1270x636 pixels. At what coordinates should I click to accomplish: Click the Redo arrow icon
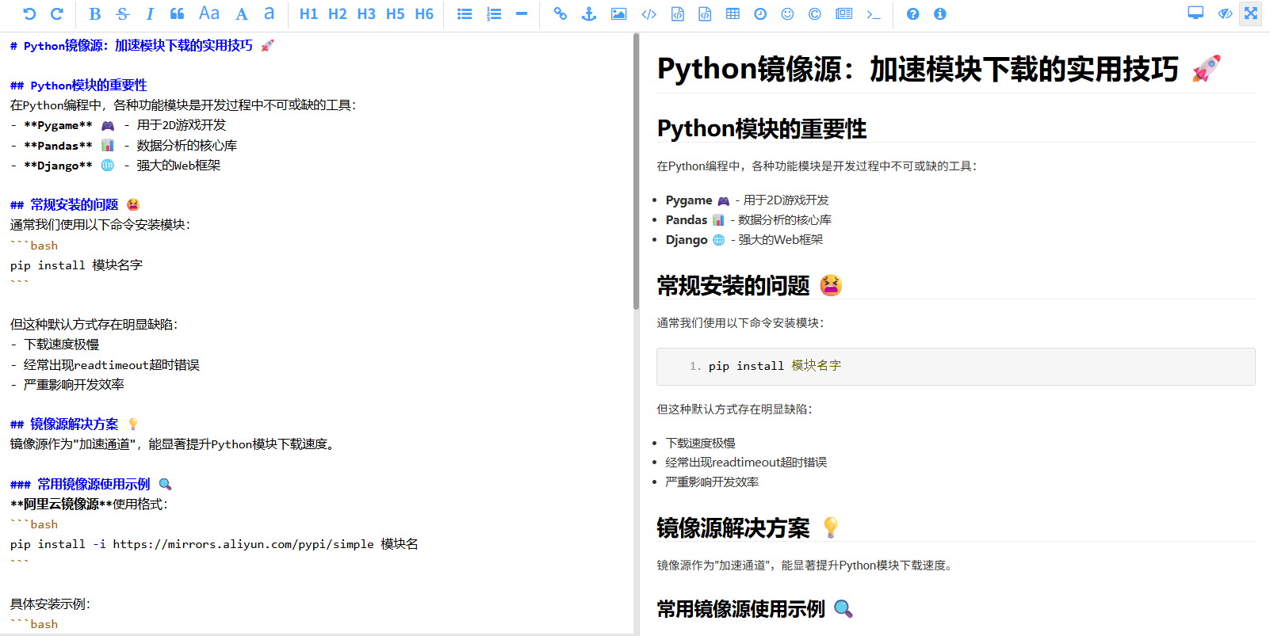57,13
